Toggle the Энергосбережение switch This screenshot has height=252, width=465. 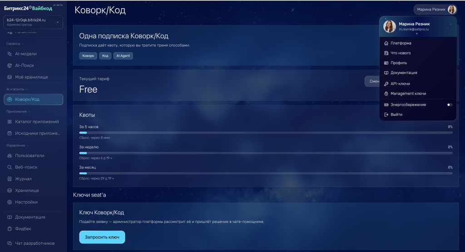(450, 104)
